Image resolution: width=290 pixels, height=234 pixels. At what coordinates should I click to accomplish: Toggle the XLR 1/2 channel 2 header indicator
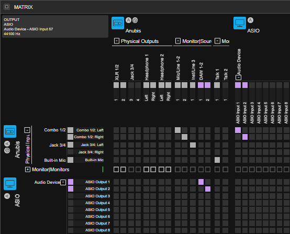123,85
